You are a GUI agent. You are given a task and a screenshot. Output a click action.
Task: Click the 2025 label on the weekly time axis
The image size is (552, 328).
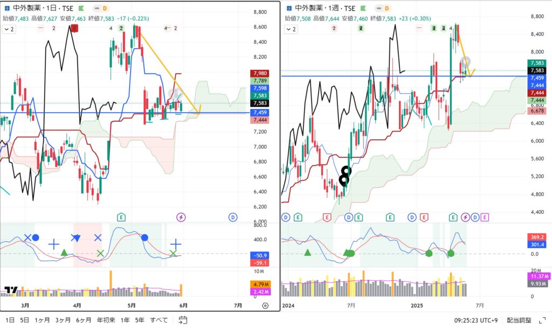pos(417,305)
